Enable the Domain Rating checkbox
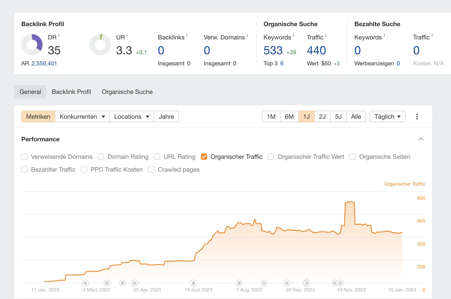Viewport: 451px width, 299px height. tap(101, 157)
